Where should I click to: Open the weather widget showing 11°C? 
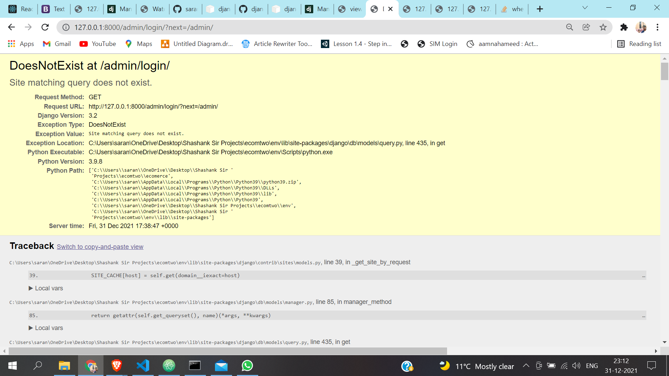(x=477, y=366)
